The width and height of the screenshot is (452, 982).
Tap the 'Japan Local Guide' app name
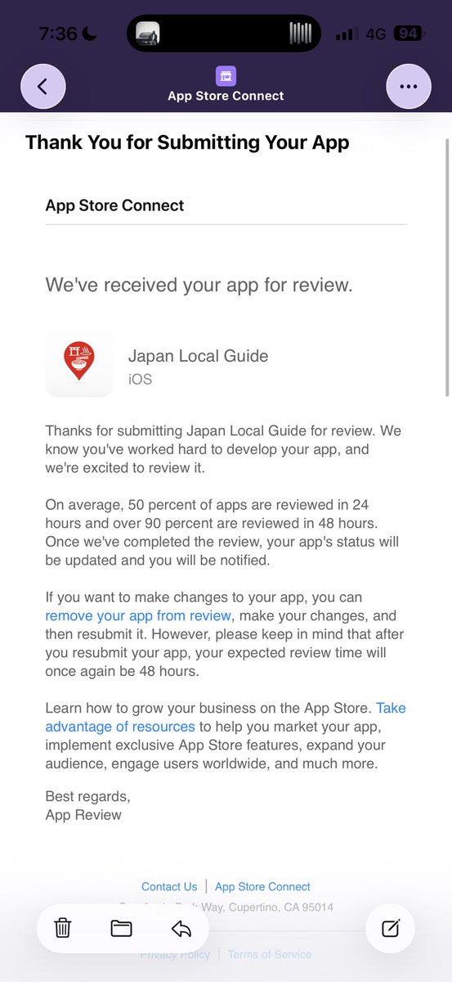coord(198,356)
